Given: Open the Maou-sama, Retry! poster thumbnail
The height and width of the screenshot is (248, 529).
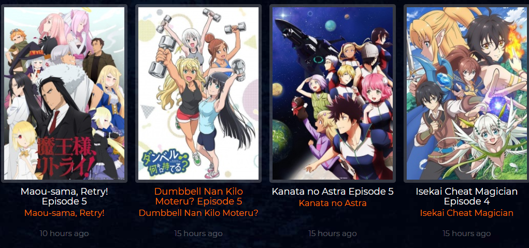Looking at the screenshot, I should [x=64, y=93].
